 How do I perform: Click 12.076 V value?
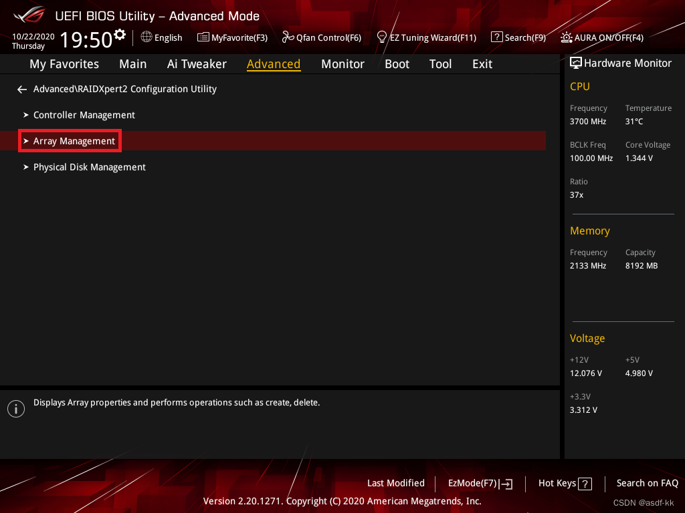586,373
